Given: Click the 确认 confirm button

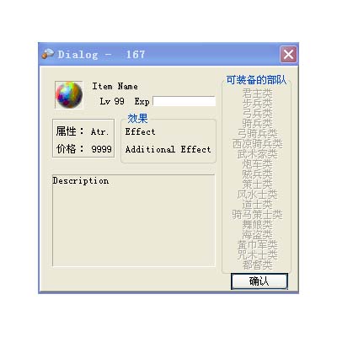Looking at the screenshot, I should (259, 281).
